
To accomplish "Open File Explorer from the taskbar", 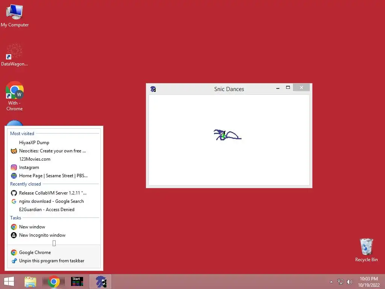I will [x=30, y=281].
